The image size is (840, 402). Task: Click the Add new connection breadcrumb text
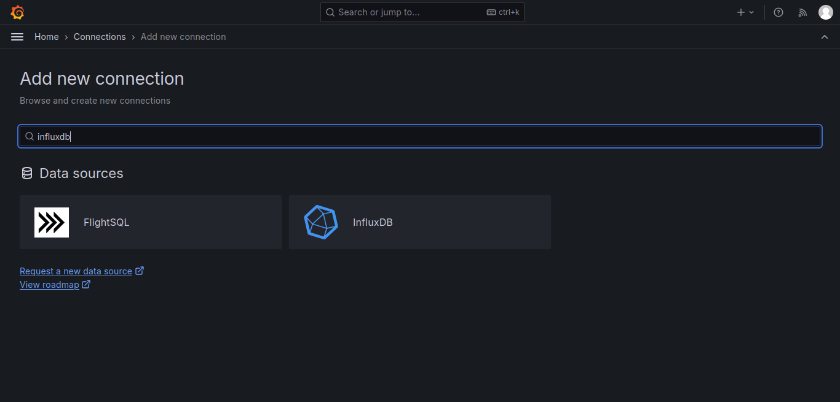coord(183,37)
